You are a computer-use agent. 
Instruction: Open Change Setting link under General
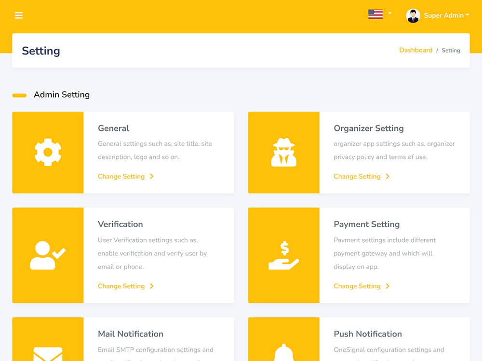[121, 177]
